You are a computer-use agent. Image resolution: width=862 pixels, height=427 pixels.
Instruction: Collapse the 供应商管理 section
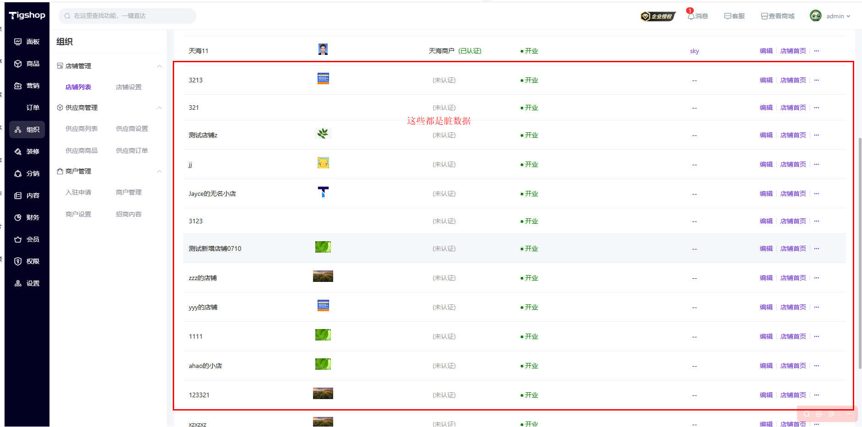(x=159, y=108)
